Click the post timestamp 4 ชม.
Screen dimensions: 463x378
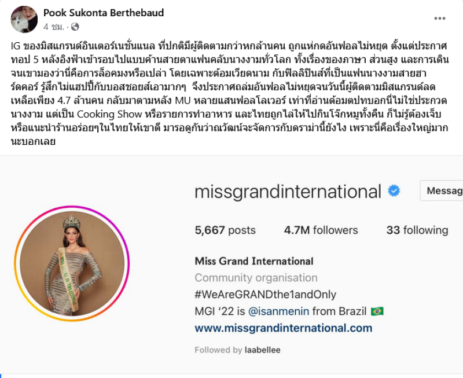53,27
